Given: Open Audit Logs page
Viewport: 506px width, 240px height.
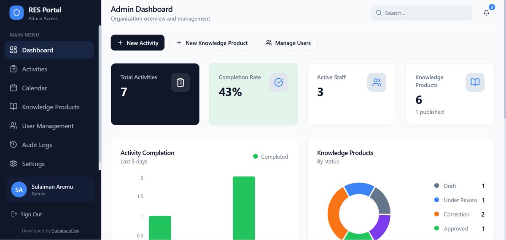Looking at the screenshot, I should point(49,144).
